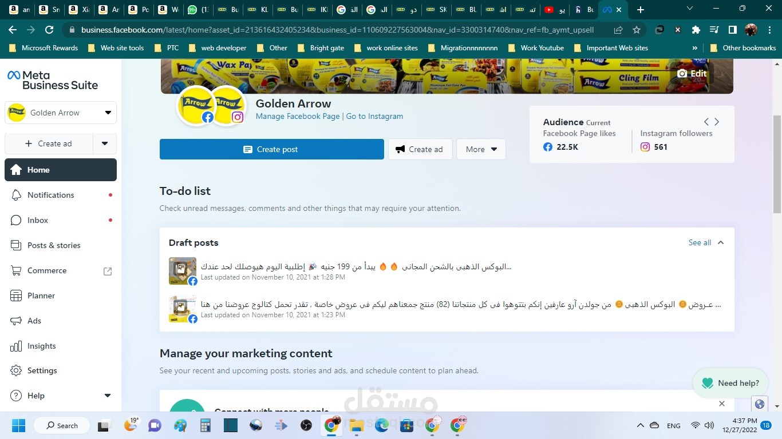Open Go to Instagram link
Image resolution: width=782 pixels, height=439 pixels.
coord(374,116)
